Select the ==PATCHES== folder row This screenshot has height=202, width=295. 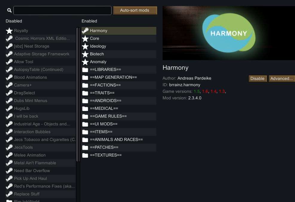coord(119,148)
